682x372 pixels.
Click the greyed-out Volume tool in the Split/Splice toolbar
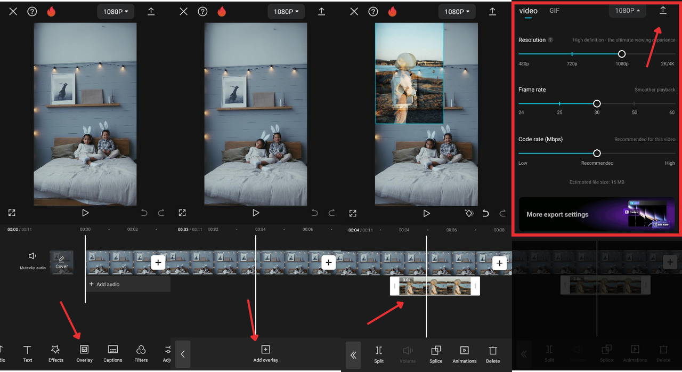pos(408,354)
